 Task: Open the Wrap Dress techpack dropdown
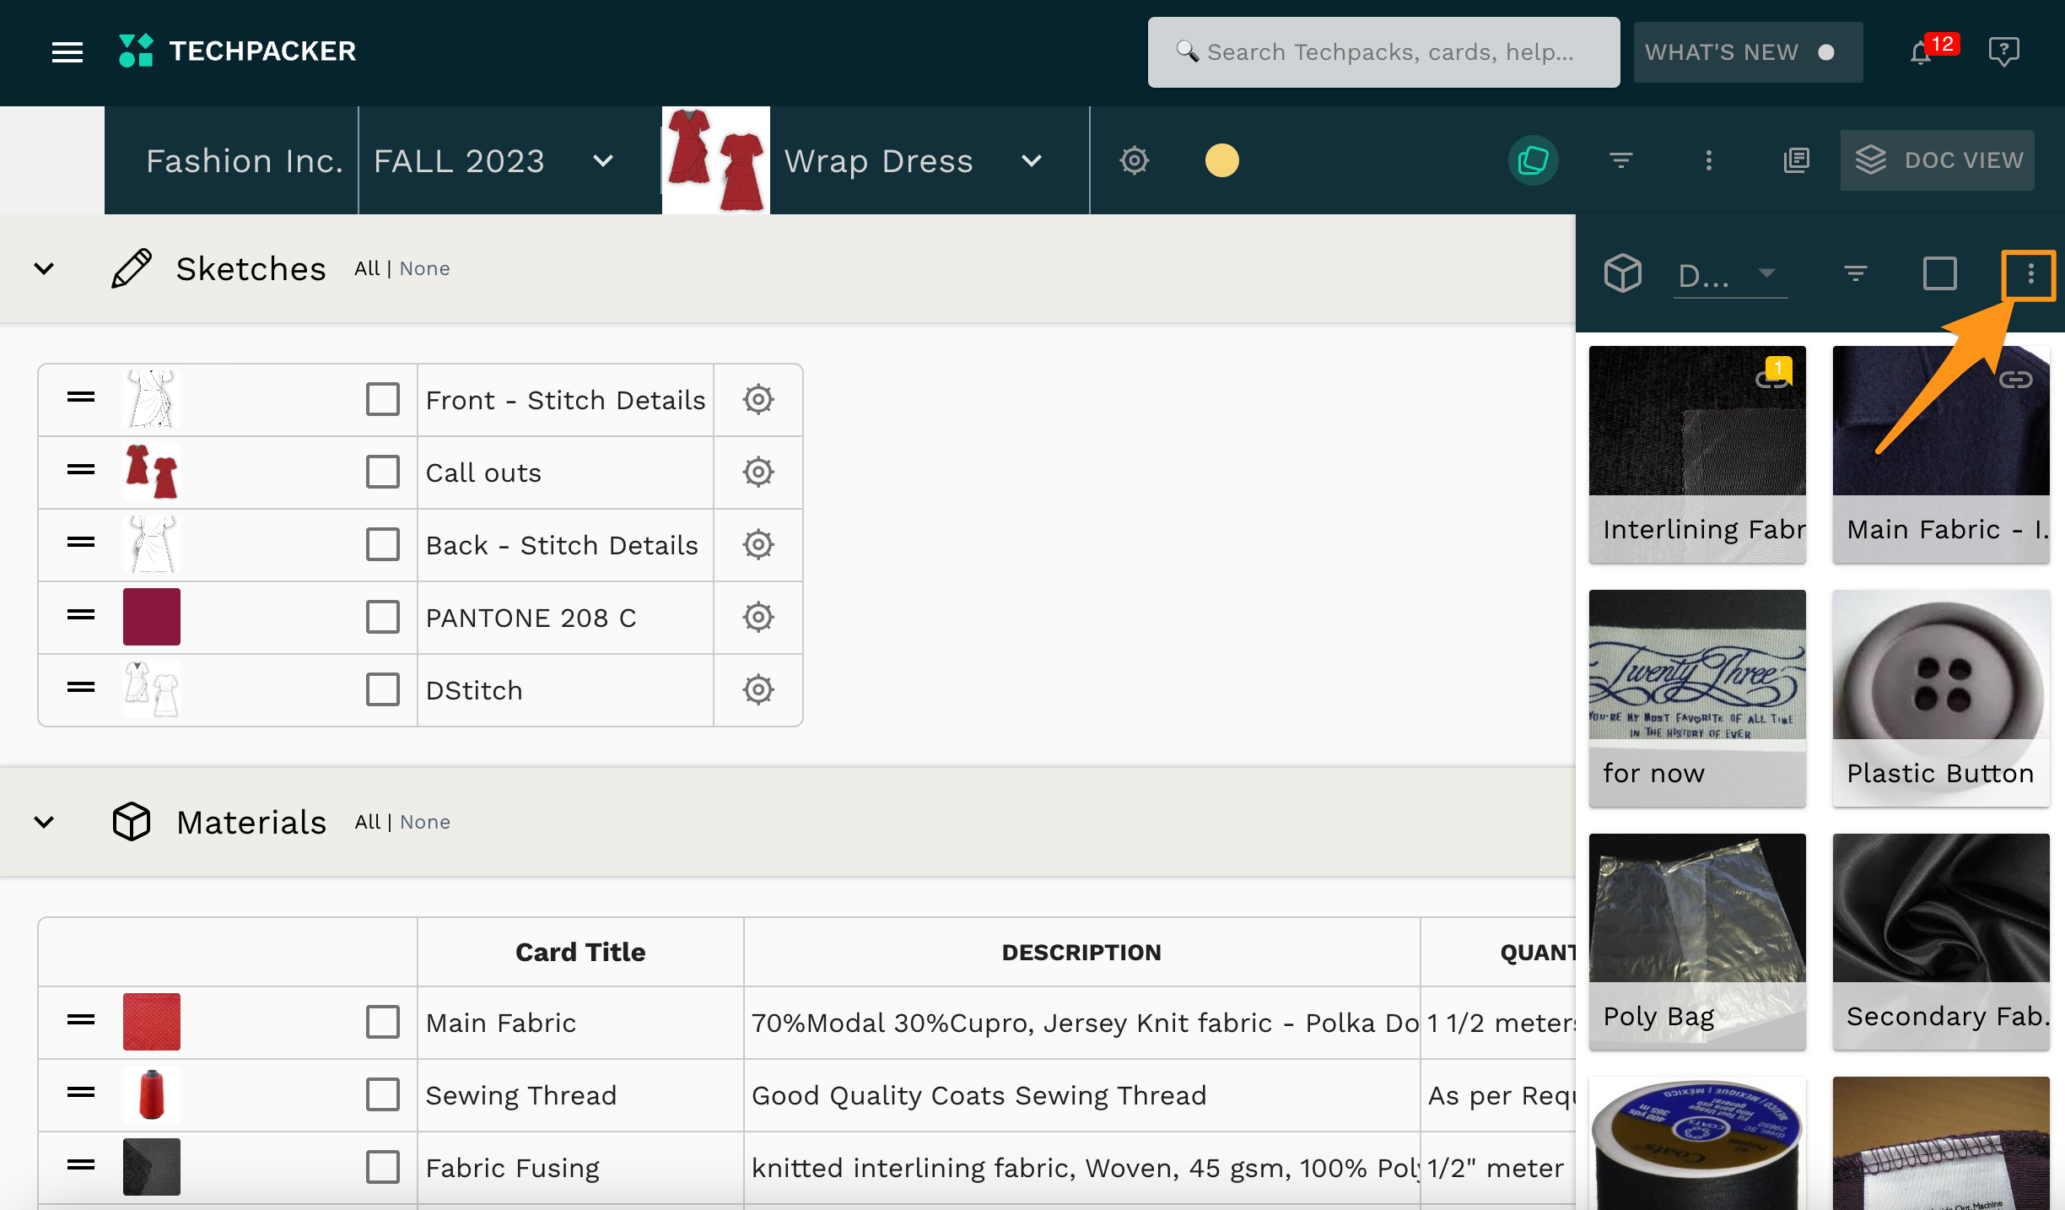tap(1031, 161)
